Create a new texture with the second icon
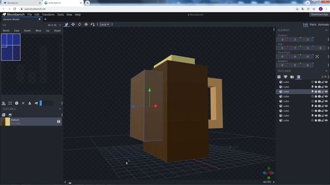The image size is (330, 185). pos(10,115)
